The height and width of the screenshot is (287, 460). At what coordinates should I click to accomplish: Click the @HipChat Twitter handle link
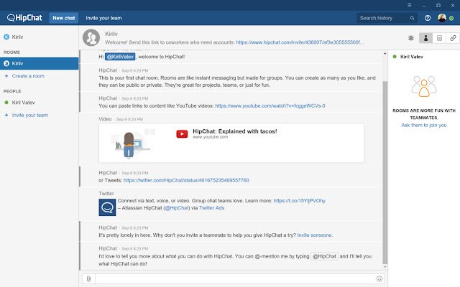[176, 207]
